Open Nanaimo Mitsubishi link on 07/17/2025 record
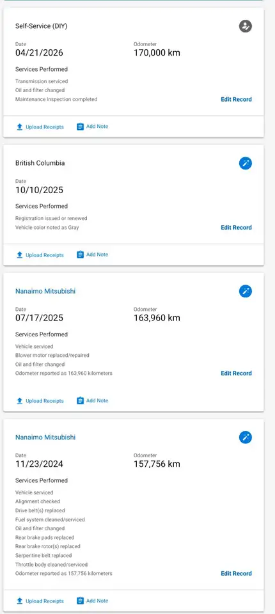 [x=45, y=291]
